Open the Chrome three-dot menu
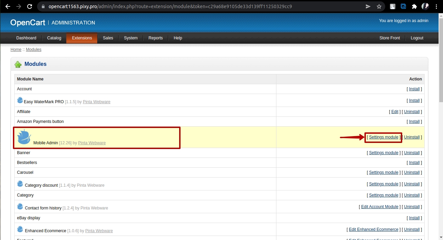Screen dimensions: 443x240 (436, 6)
